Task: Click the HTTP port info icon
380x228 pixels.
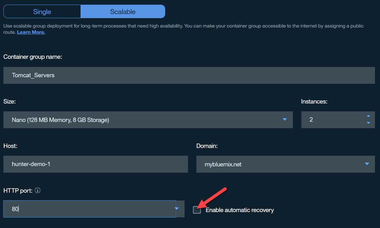Action: coord(38,190)
